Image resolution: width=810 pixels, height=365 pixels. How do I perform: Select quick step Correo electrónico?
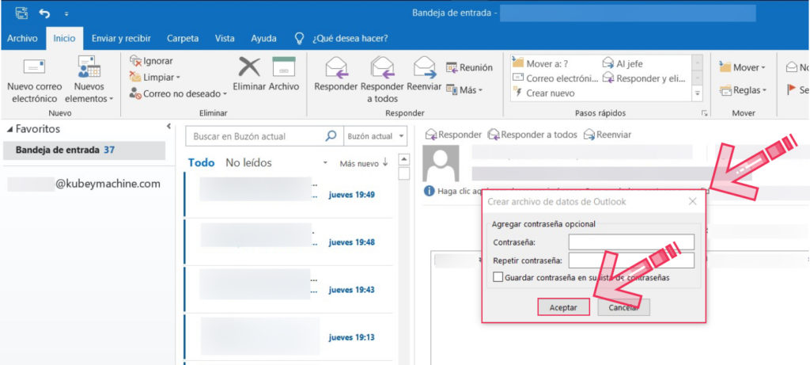555,78
